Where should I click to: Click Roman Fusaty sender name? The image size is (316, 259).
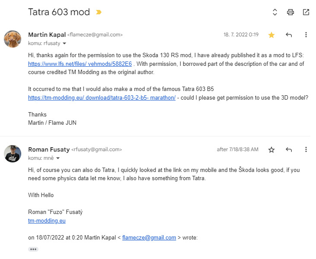(x=49, y=149)
